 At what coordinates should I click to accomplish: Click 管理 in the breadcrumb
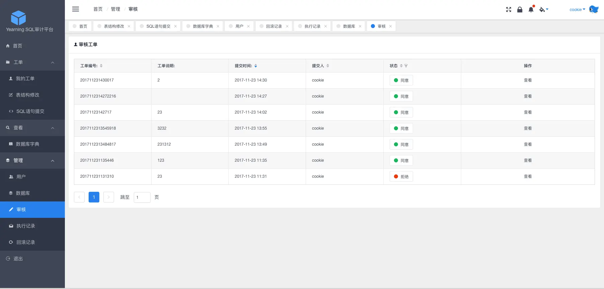point(115,9)
